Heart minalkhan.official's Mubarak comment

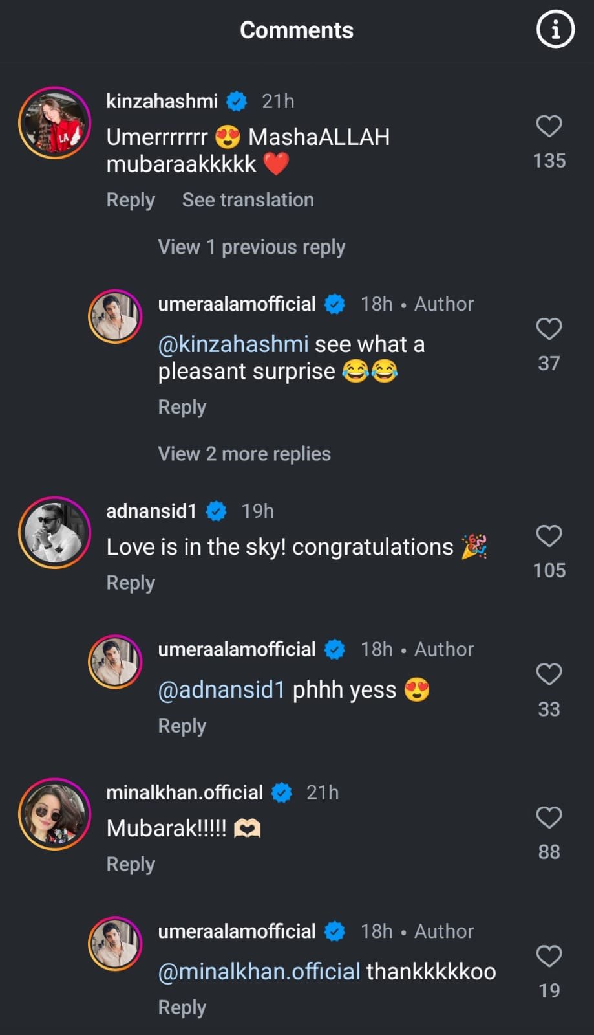(x=549, y=818)
